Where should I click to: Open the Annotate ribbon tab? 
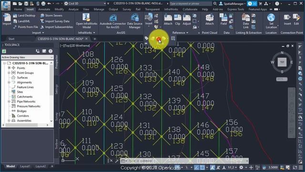coord(44,9)
